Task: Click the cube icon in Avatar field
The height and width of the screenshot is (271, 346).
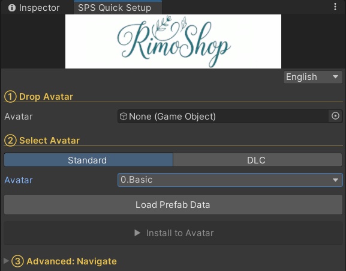Action: (124, 116)
